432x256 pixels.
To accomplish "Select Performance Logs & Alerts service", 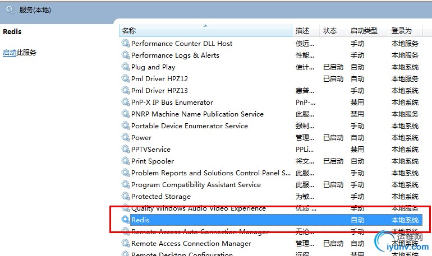I will tap(272, 55).
